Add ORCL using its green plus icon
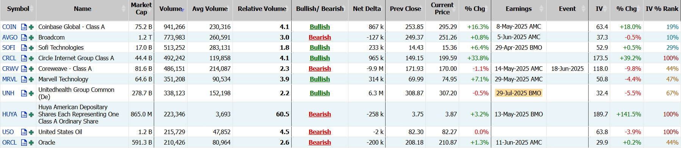The image size is (681, 148). pos(31,142)
